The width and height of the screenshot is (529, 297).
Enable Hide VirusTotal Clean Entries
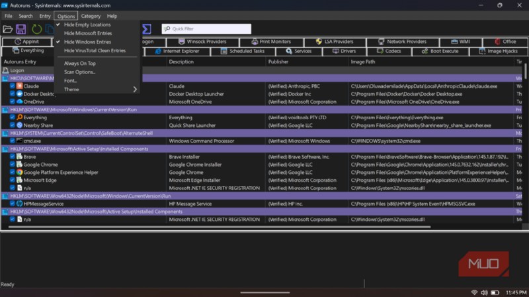(x=97, y=51)
